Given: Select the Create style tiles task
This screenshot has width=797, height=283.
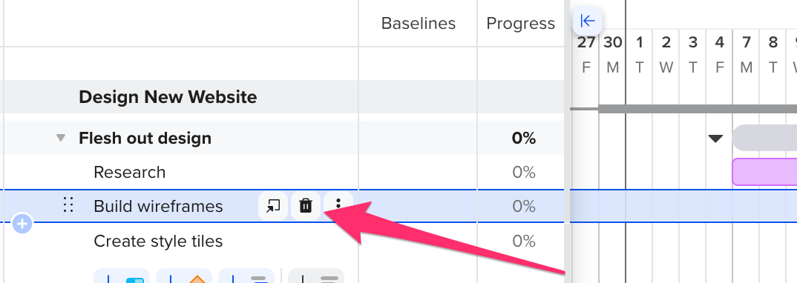Looking at the screenshot, I should (158, 241).
